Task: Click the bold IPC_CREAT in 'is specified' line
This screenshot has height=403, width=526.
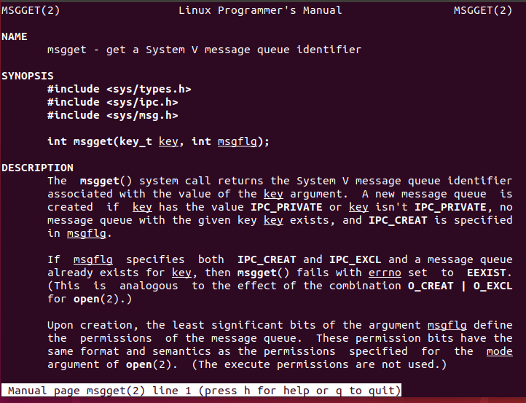Action: pos(398,221)
